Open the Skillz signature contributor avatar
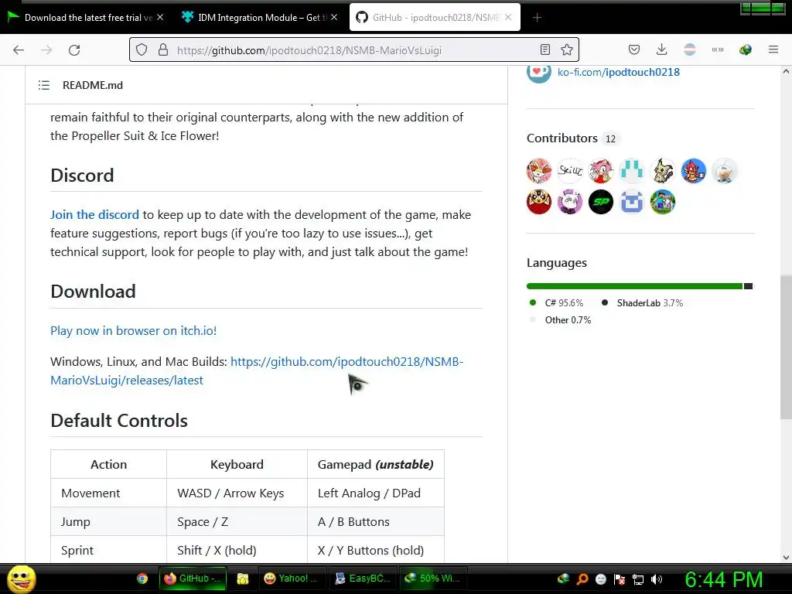The image size is (792, 594). (x=570, y=171)
